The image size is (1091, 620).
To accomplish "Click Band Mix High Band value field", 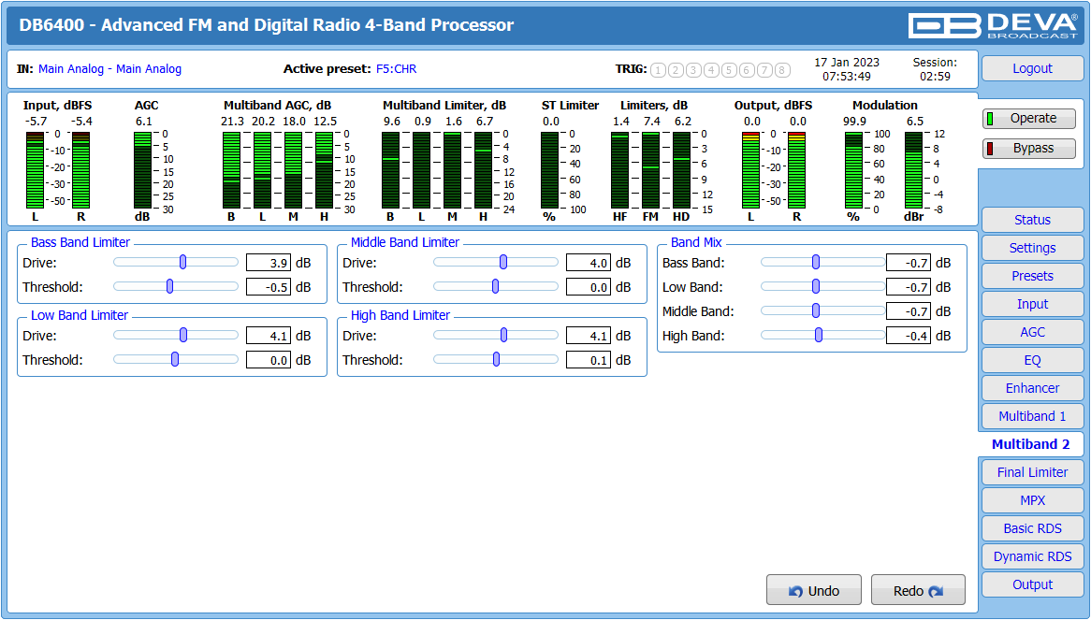I will (909, 336).
